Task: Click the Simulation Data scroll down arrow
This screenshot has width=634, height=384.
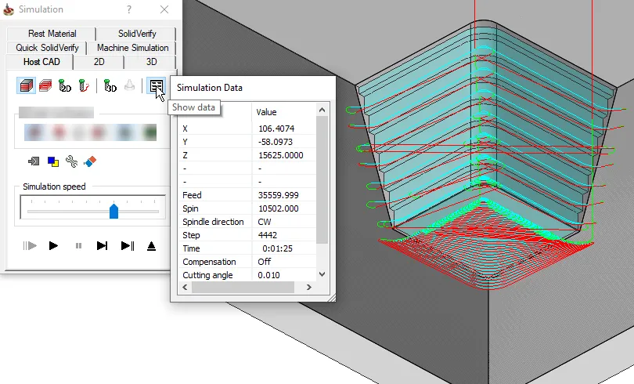Action: click(321, 274)
